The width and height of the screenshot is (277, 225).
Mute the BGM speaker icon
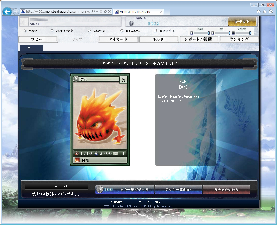(192, 33)
